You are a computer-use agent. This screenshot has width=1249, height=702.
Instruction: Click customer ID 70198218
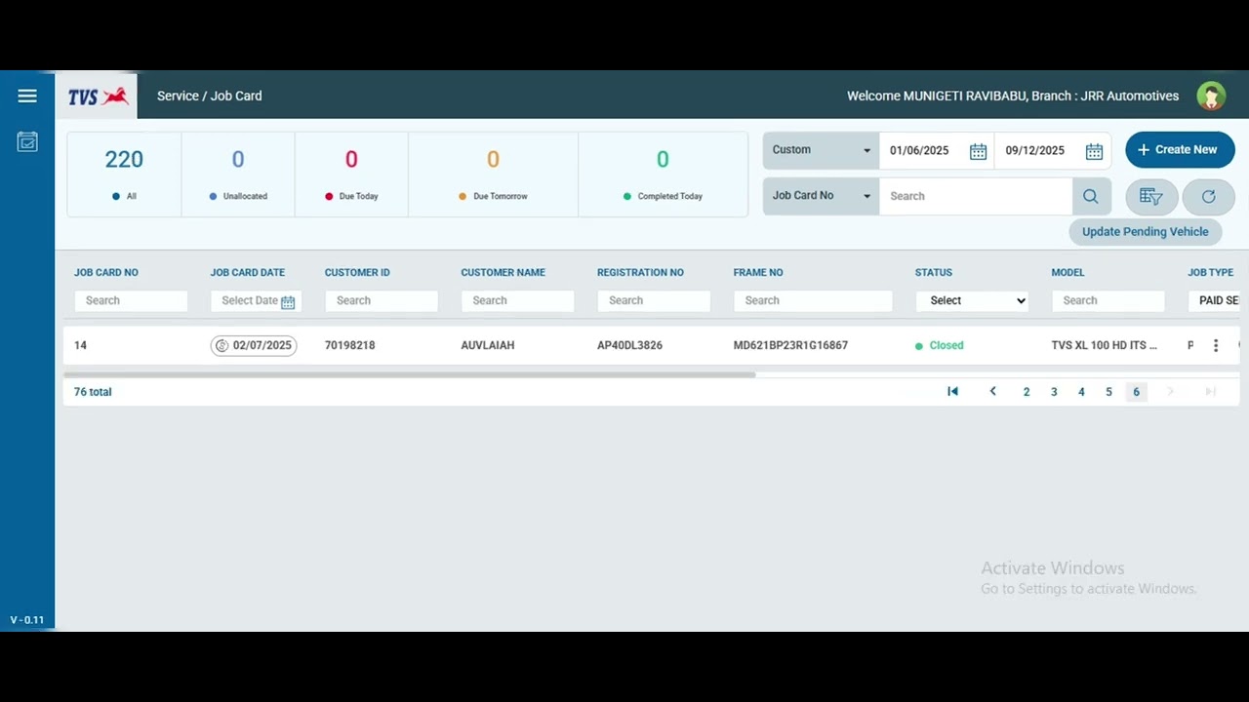click(x=350, y=345)
